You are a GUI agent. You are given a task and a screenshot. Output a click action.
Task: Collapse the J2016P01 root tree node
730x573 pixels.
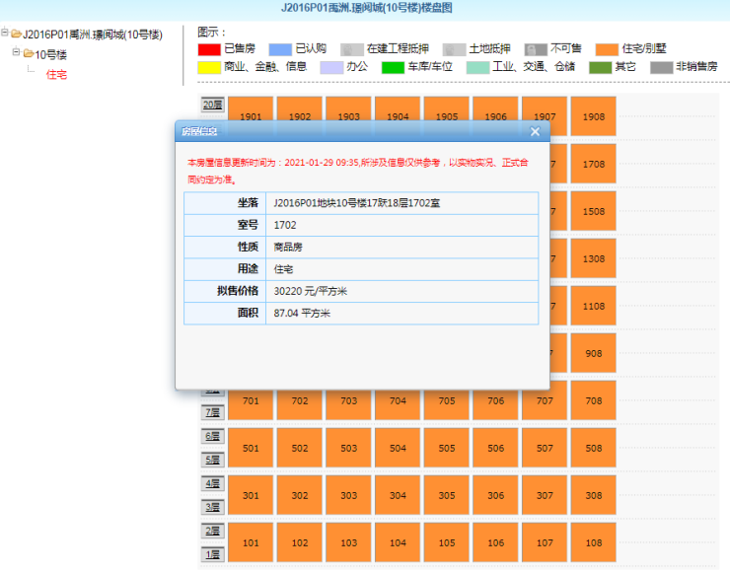click(x=5, y=35)
